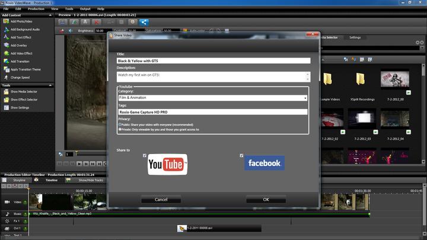The width and height of the screenshot is (427, 240).
Task: Open the Output menu
Action: tap(85, 9)
